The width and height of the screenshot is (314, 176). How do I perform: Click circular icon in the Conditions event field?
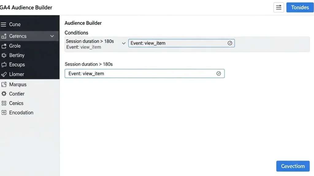pos(230,43)
